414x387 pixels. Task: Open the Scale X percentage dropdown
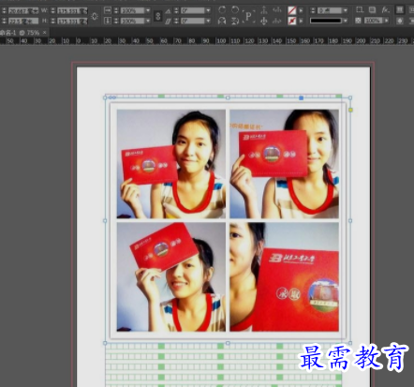pos(148,10)
